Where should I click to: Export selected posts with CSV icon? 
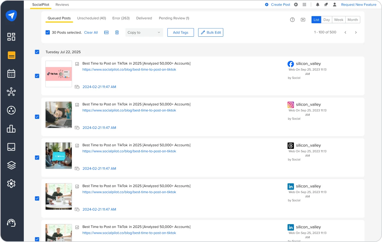tap(106, 32)
